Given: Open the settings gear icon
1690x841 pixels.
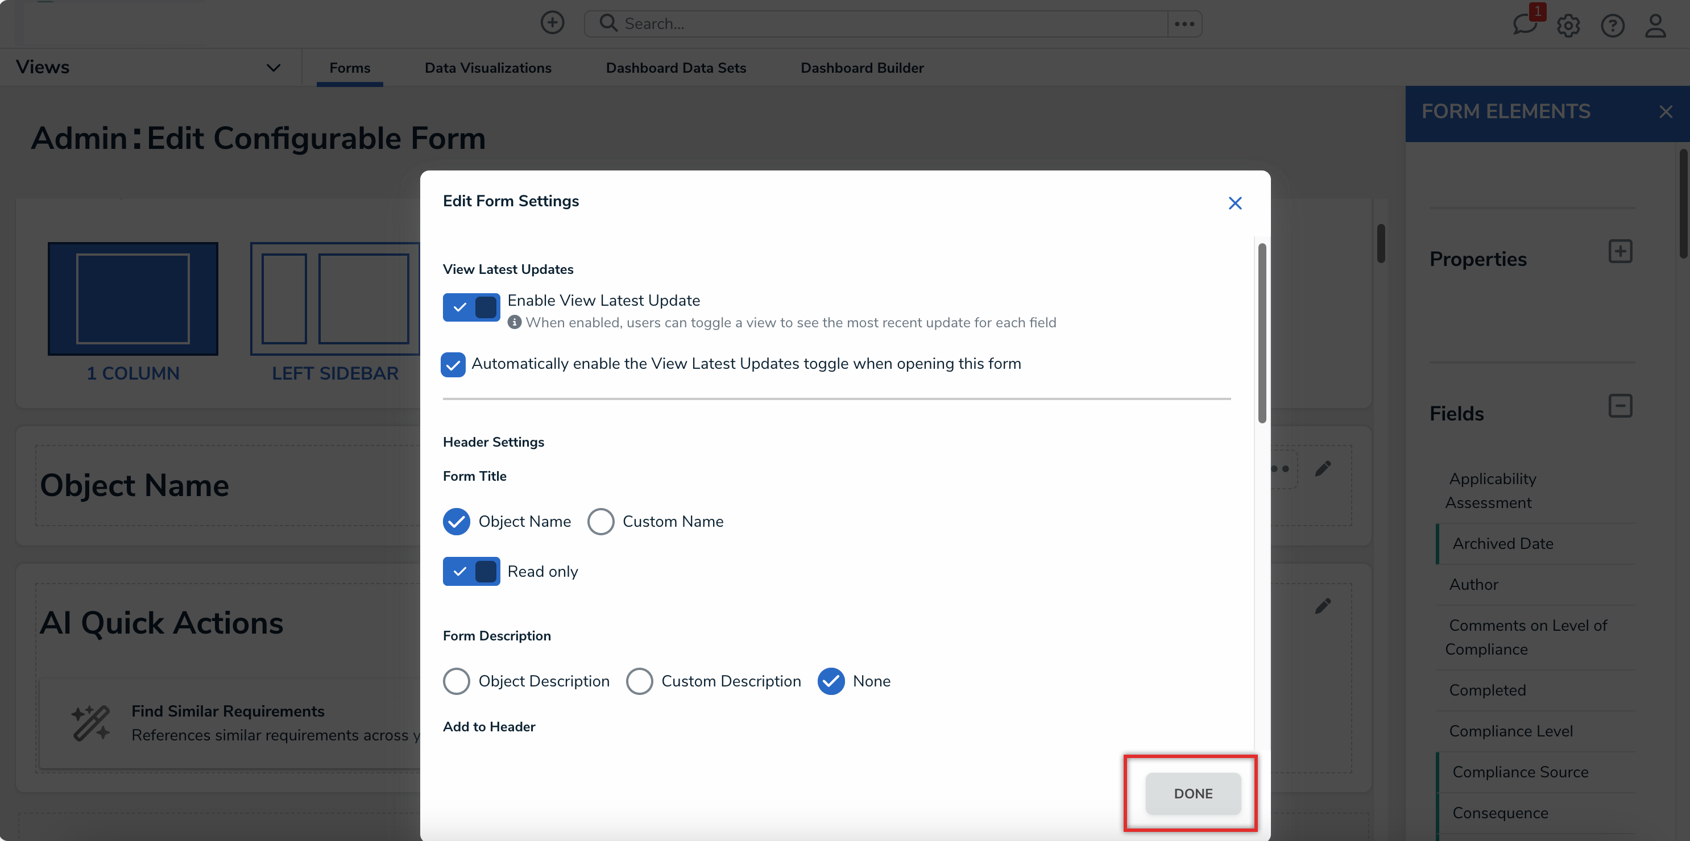Looking at the screenshot, I should tap(1568, 26).
